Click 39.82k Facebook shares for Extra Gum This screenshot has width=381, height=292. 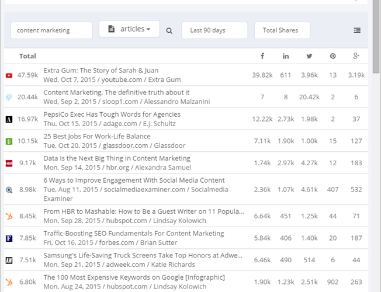click(262, 75)
